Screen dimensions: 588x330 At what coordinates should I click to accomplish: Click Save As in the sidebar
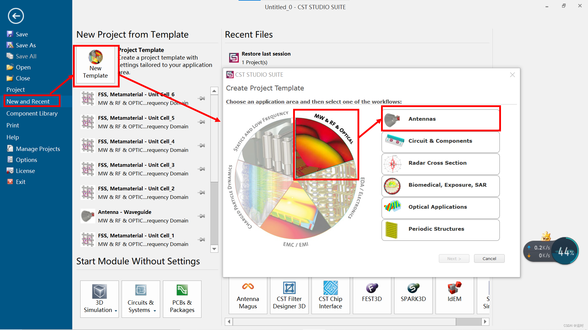(21, 45)
